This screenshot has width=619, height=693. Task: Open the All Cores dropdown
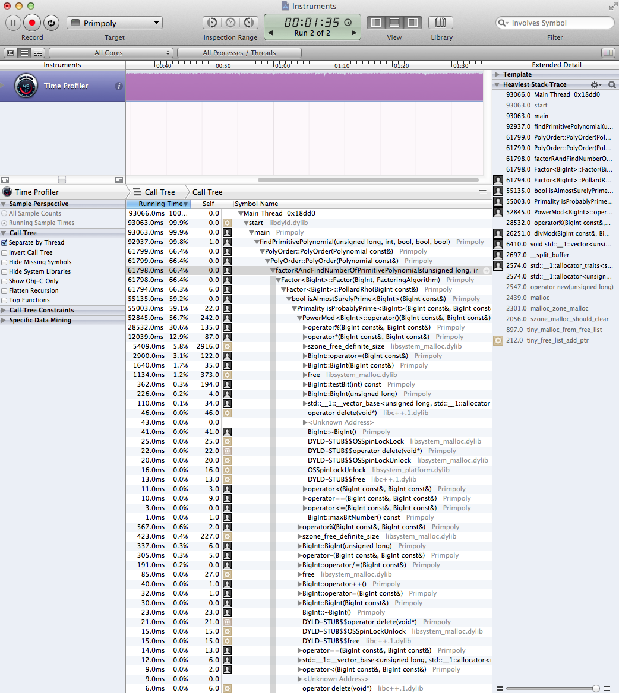110,53
